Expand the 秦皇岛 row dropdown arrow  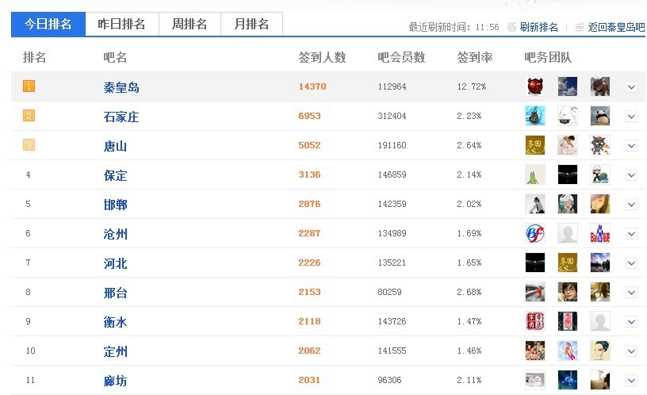pyautogui.click(x=631, y=86)
